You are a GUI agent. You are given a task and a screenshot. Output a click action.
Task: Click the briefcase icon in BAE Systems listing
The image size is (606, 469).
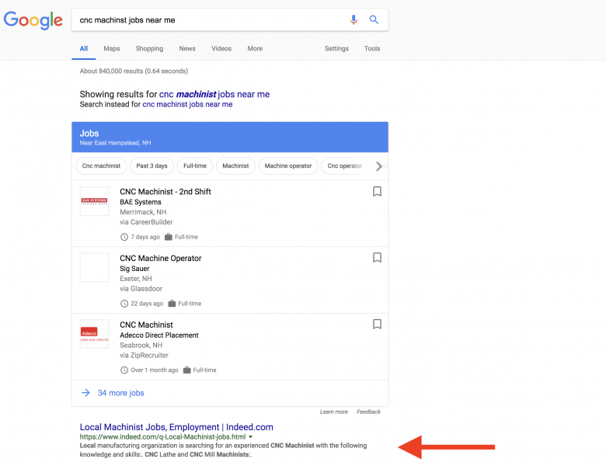169,237
